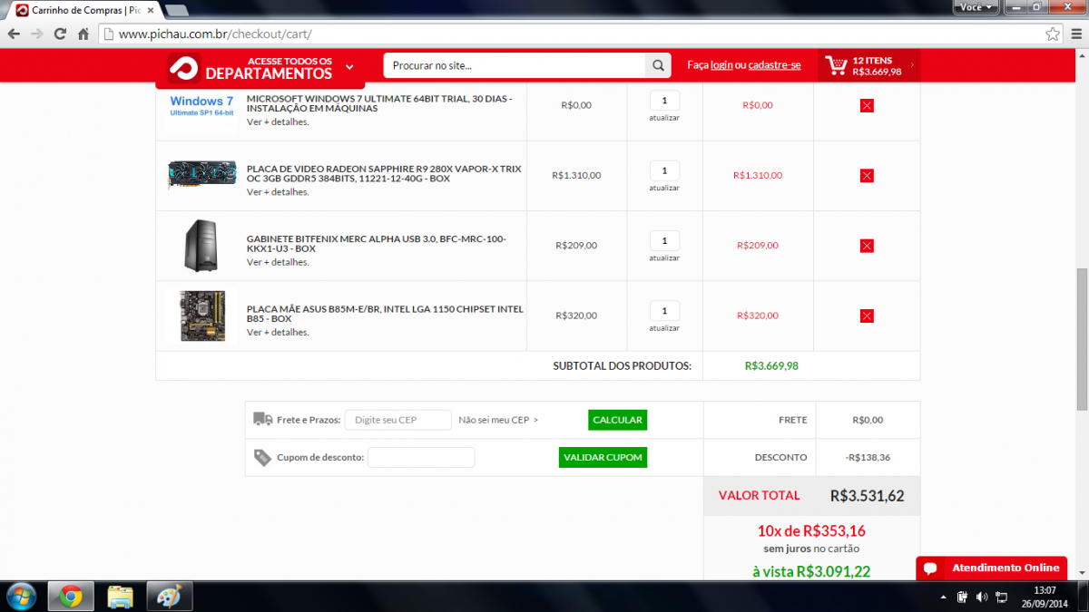Click the Cupom de desconto field
Image resolution: width=1089 pixels, height=612 pixels.
[x=421, y=457]
